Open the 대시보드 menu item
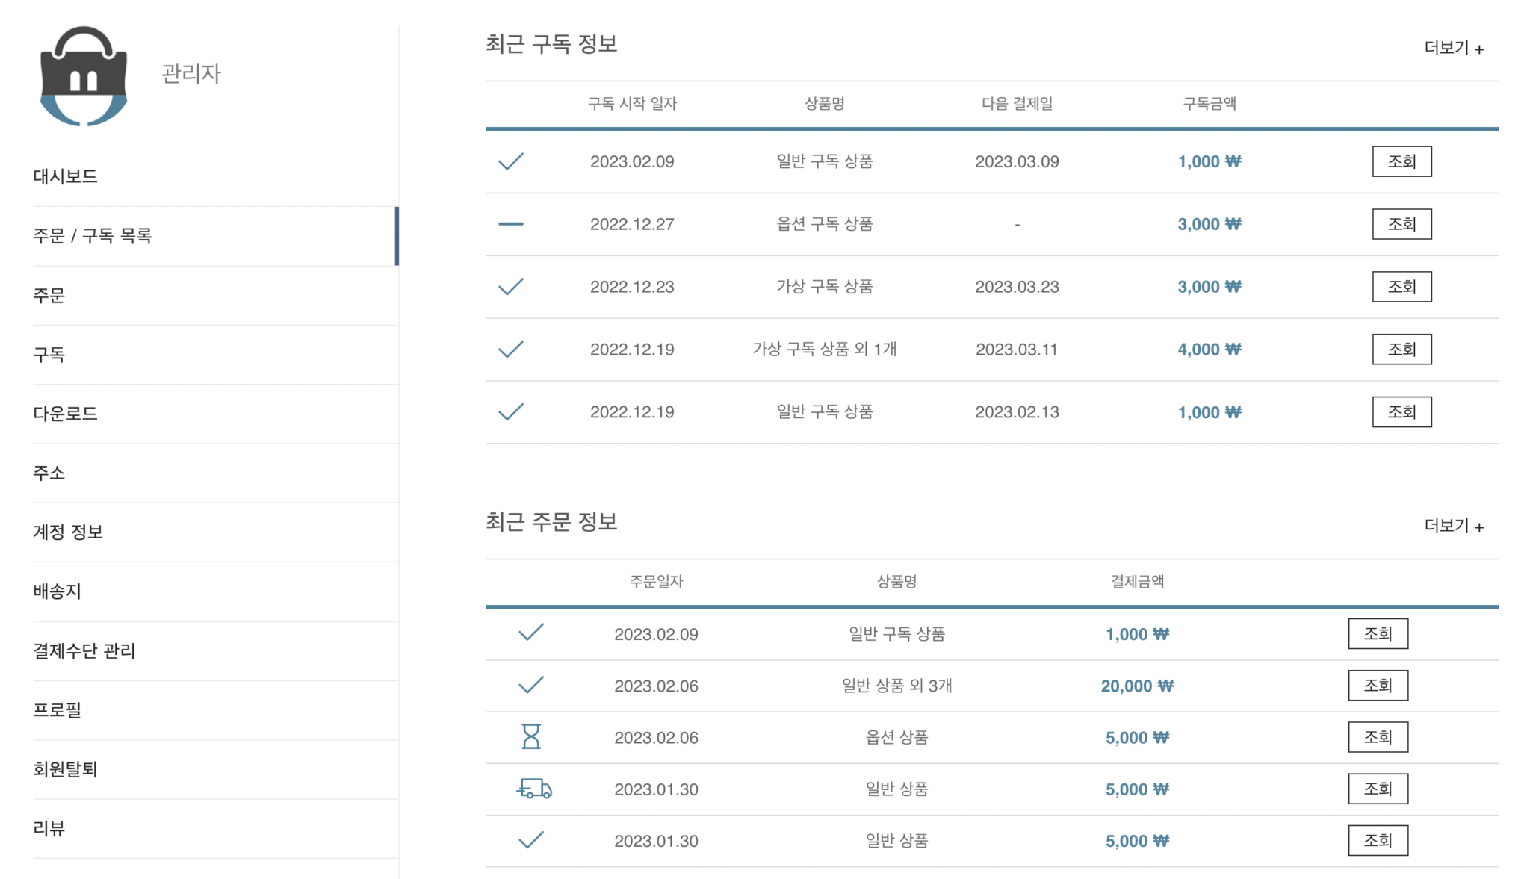 click(x=66, y=176)
